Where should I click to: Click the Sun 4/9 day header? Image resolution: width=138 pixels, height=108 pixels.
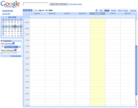pyautogui.click(x=37, y=13)
